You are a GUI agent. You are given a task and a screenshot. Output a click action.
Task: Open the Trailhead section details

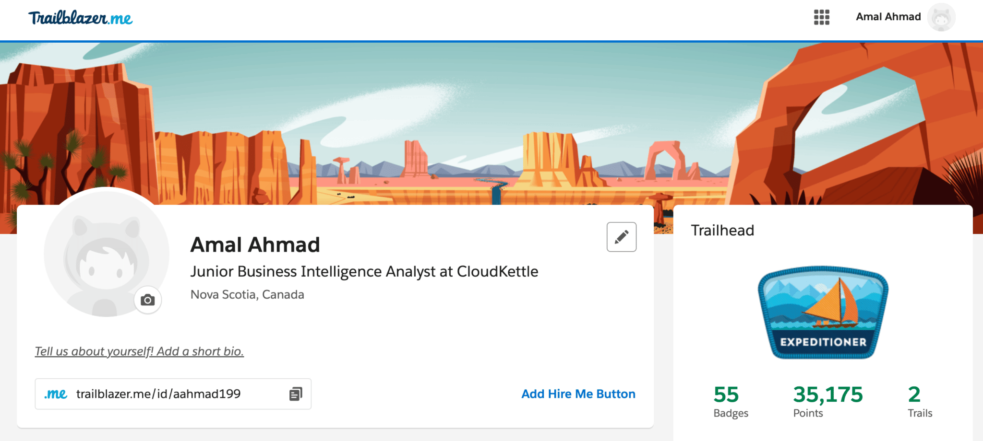722,230
